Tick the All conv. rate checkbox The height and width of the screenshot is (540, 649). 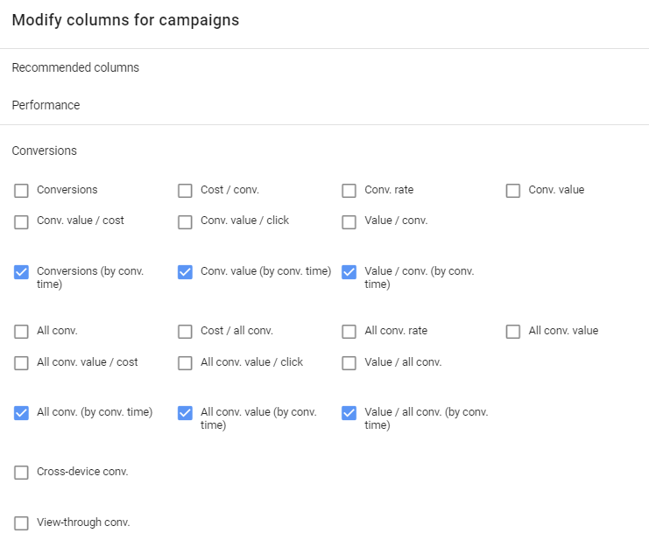349,332
